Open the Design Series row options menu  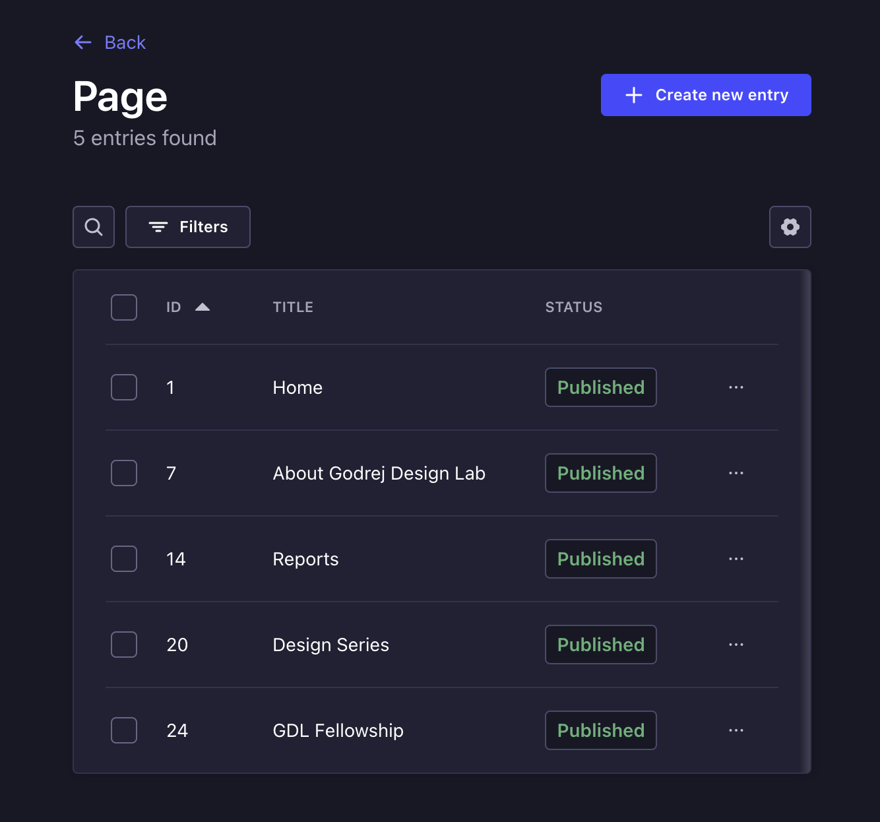(736, 645)
